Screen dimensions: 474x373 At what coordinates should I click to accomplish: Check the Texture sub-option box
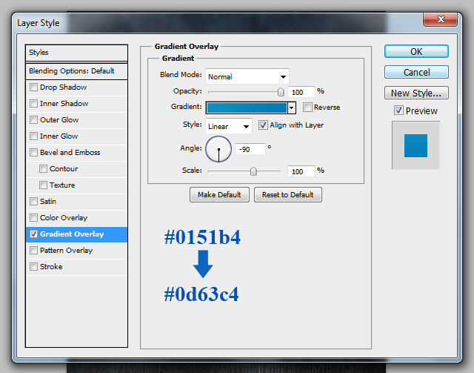[43, 185]
